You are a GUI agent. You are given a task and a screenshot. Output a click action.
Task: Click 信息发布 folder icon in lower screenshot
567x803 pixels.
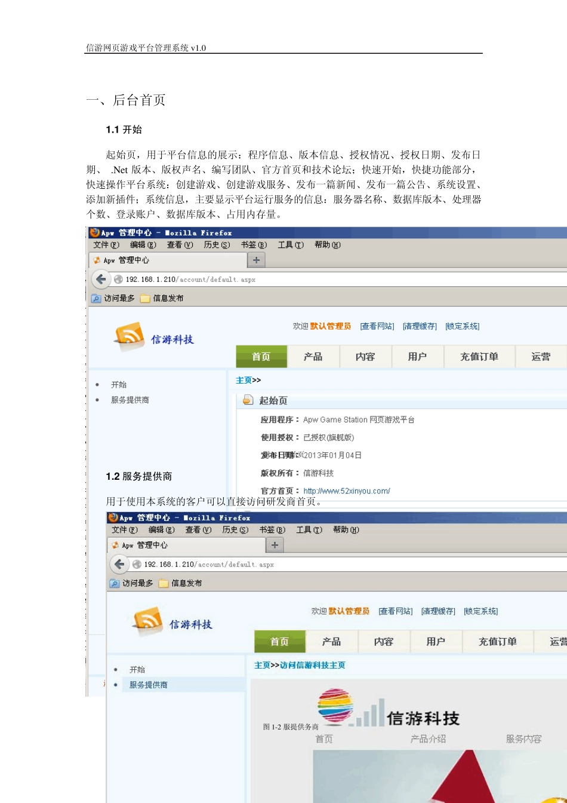(164, 583)
